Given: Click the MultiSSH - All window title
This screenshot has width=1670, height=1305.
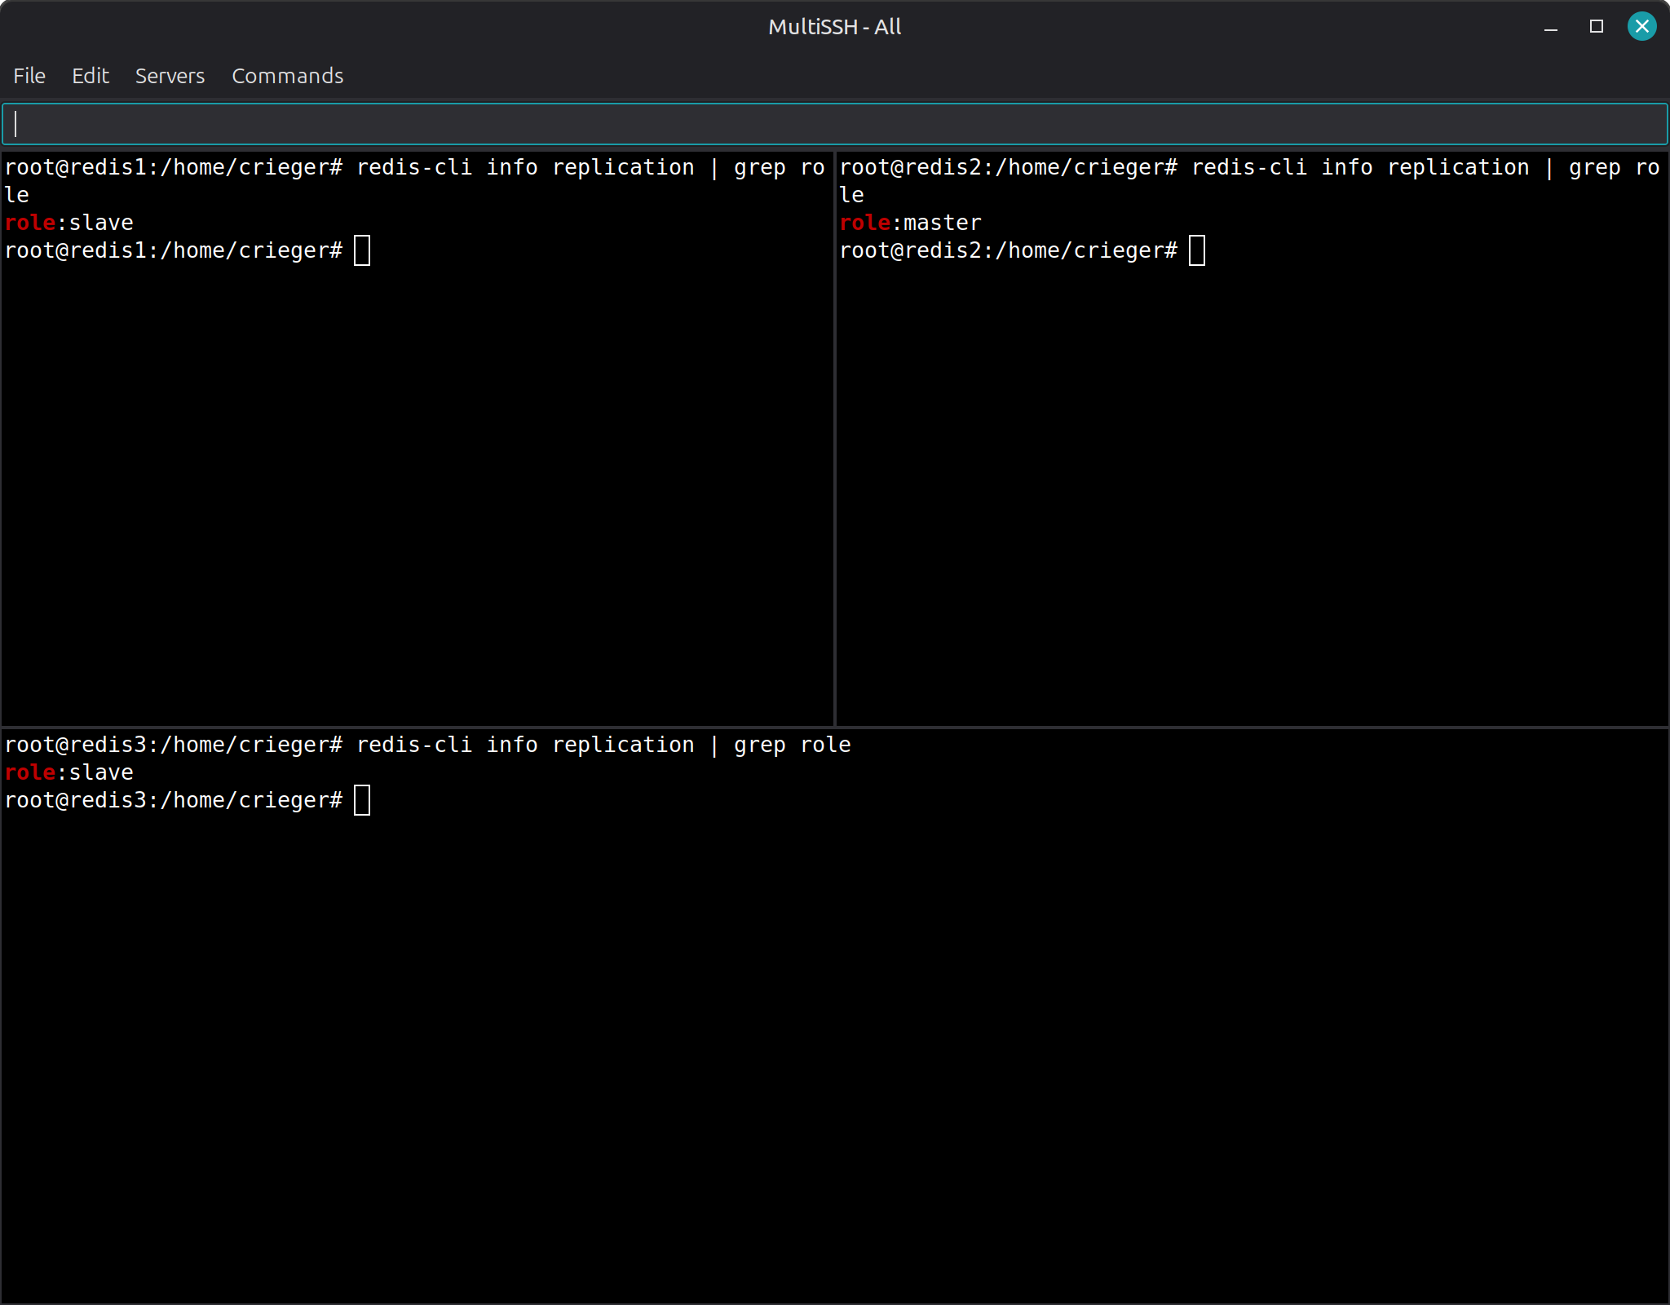Looking at the screenshot, I should coord(834,27).
